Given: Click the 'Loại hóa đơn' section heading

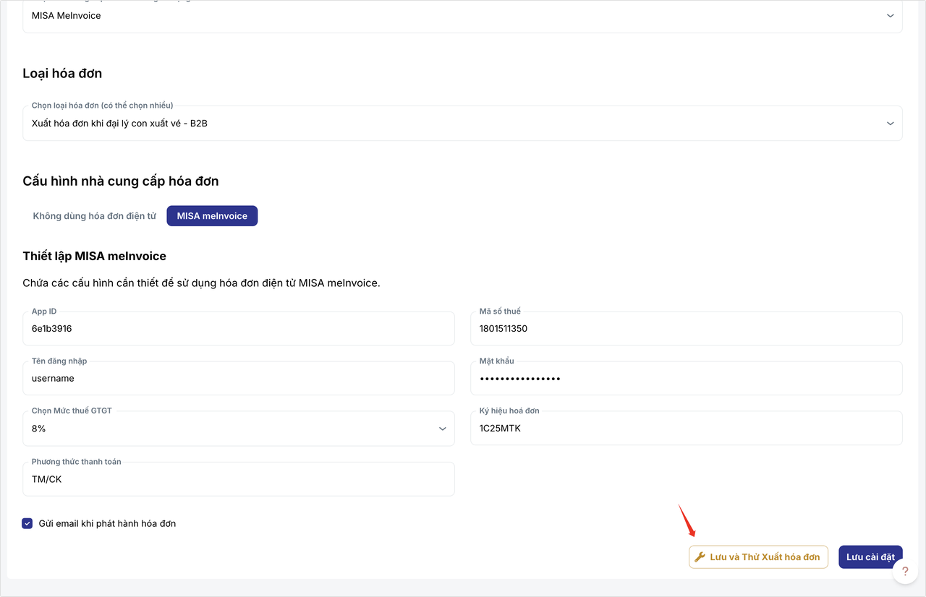Looking at the screenshot, I should (x=62, y=74).
